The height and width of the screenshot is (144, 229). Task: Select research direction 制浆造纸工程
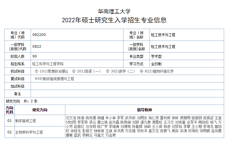(25, 121)
